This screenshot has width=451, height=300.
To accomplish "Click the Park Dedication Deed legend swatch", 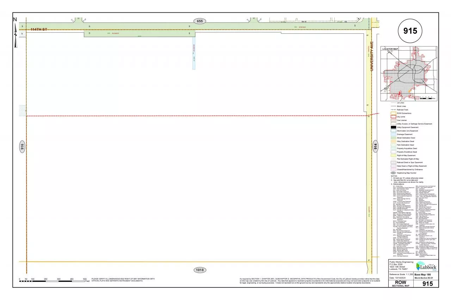I will click(393, 145).
